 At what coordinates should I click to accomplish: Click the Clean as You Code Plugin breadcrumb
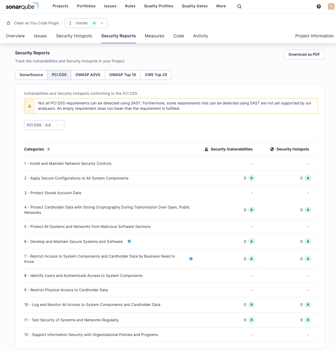[36, 23]
